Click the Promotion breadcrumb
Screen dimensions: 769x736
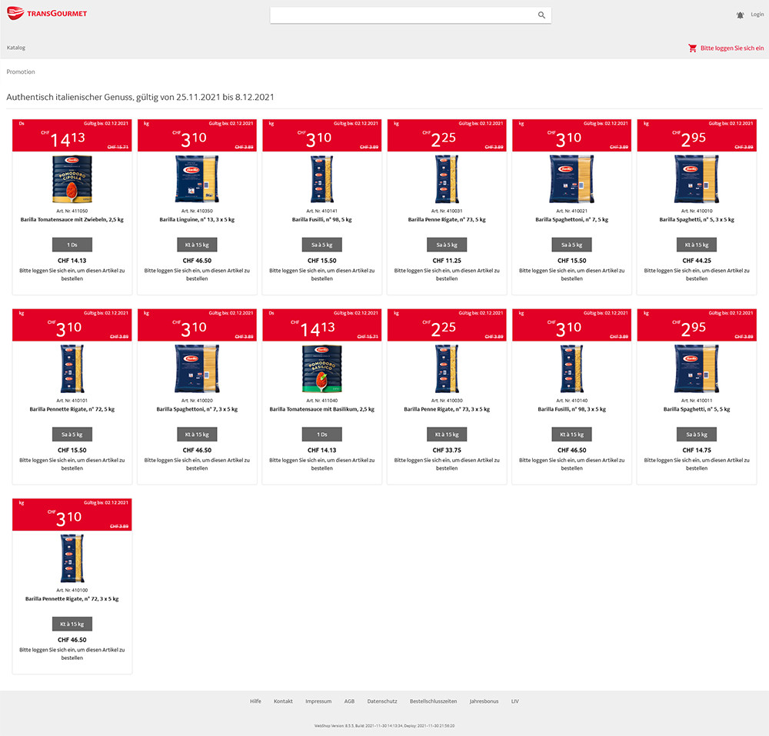point(21,72)
